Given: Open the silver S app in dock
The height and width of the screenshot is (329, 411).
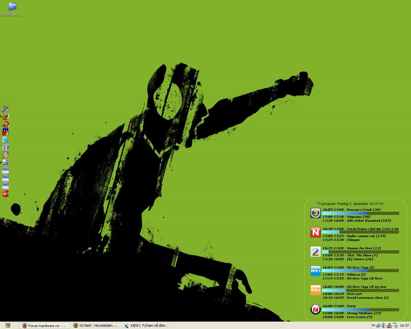Looking at the screenshot, I should (x=5, y=163).
